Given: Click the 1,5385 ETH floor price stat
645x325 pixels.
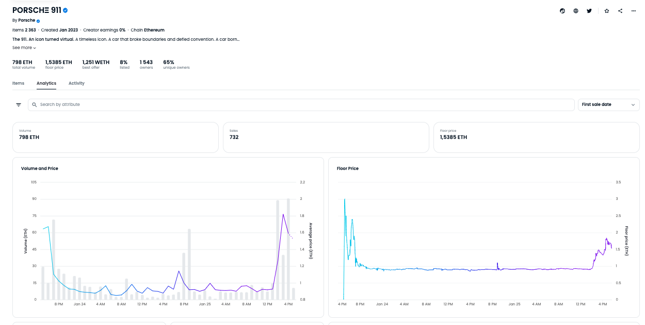Looking at the screenshot, I should [x=59, y=65].
